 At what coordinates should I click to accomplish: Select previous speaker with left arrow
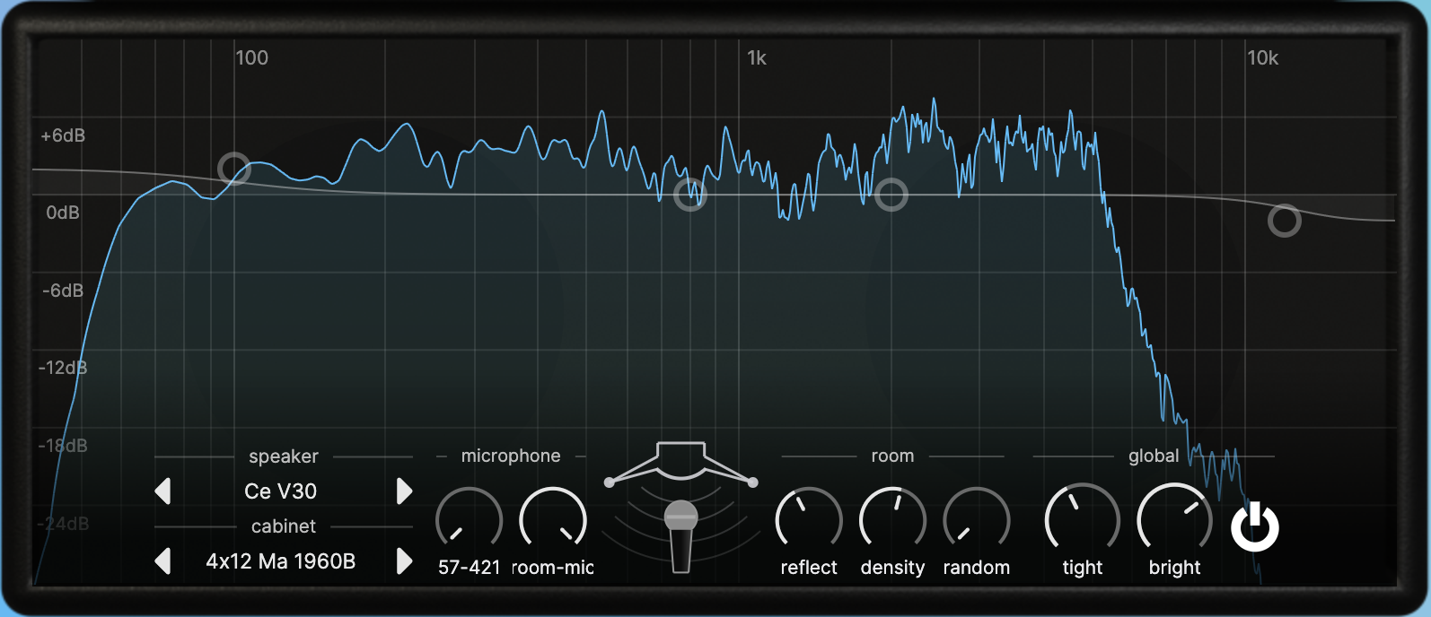(x=162, y=491)
